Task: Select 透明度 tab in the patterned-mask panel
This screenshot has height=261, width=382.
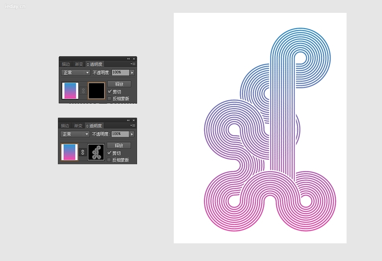Action: coord(94,126)
